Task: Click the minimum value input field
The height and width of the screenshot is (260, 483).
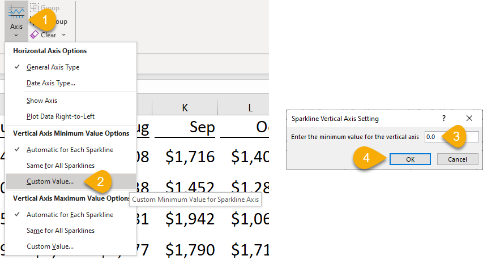Action: [451, 137]
